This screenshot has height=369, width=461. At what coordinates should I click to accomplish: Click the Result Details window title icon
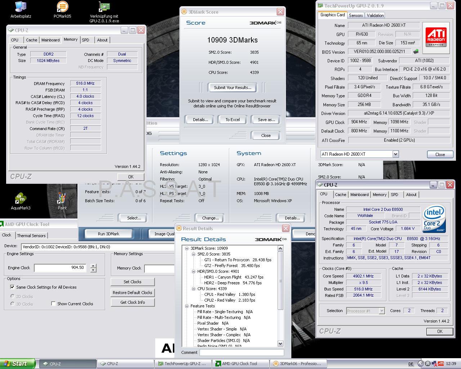click(179, 228)
